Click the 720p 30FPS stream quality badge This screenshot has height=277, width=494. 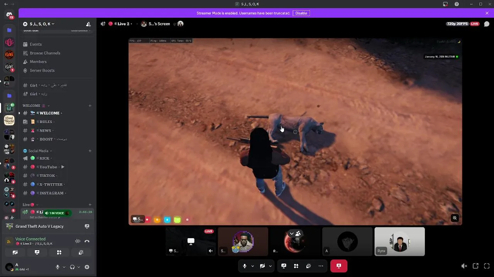tap(457, 24)
